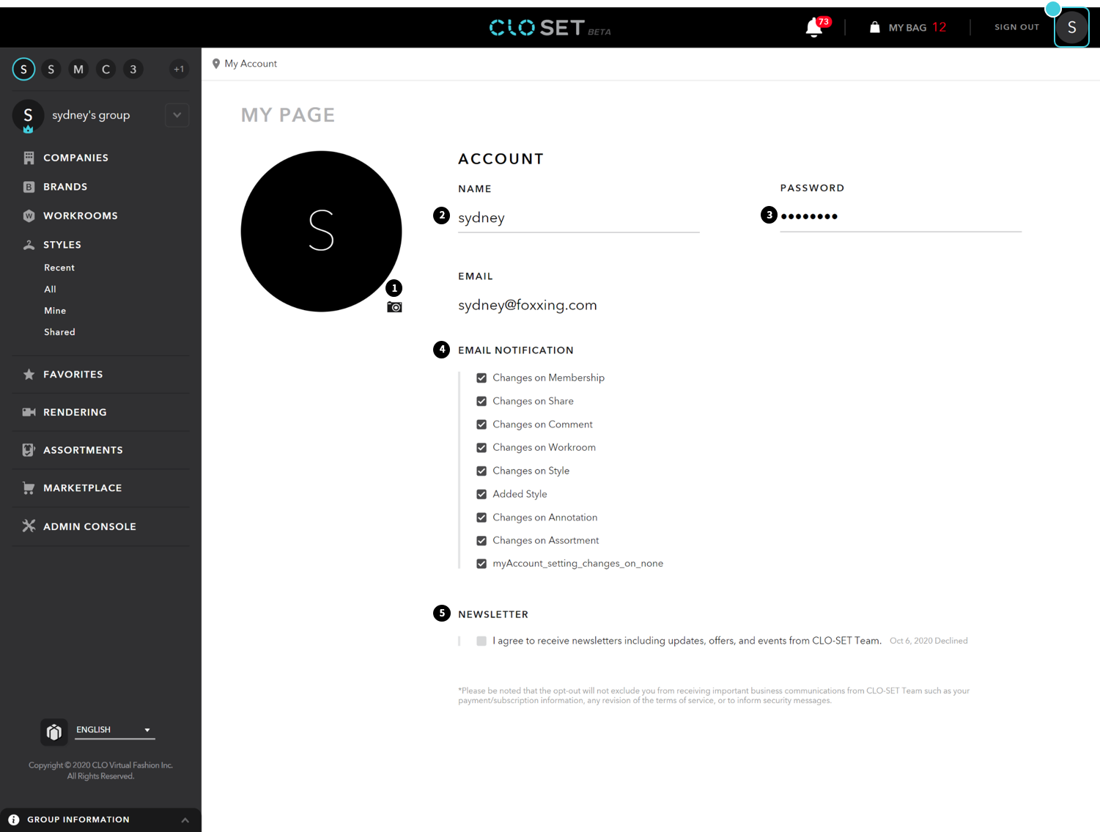Open Brands in sidebar

pyautogui.click(x=65, y=187)
